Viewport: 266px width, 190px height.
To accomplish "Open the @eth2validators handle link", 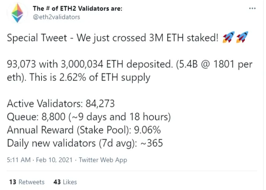I will pyautogui.click(x=56, y=17).
